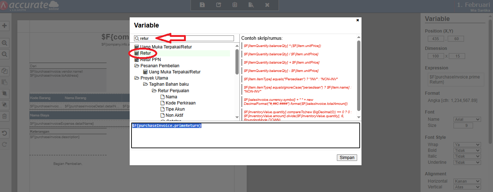This screenshot has width=493, height=192.
Task: Click the Simpan button
Action: [x=347, y=158]
